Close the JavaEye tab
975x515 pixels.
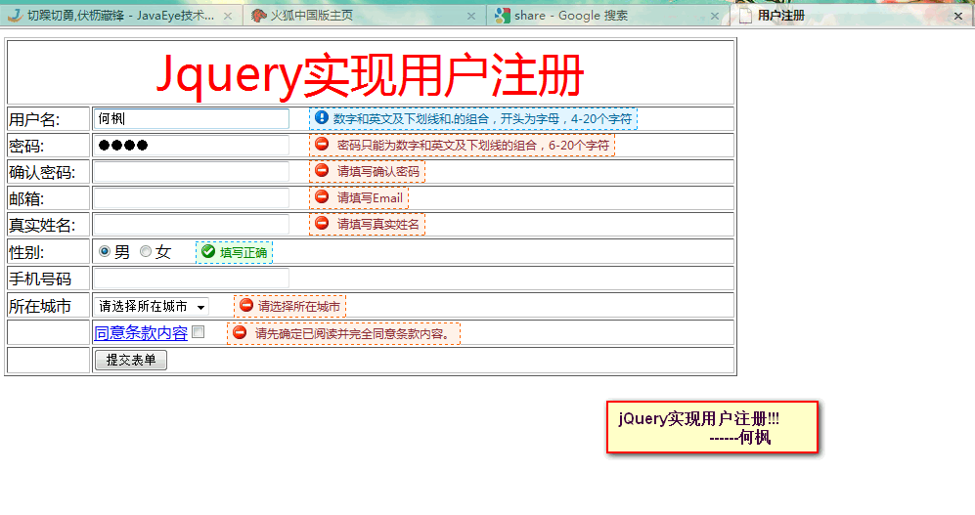point(228,17)
